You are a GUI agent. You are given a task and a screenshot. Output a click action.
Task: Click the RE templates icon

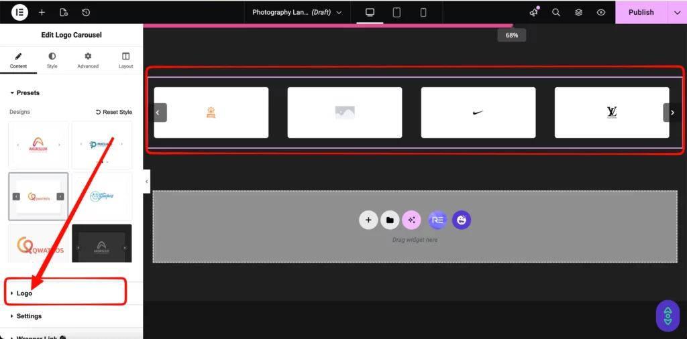437,220
